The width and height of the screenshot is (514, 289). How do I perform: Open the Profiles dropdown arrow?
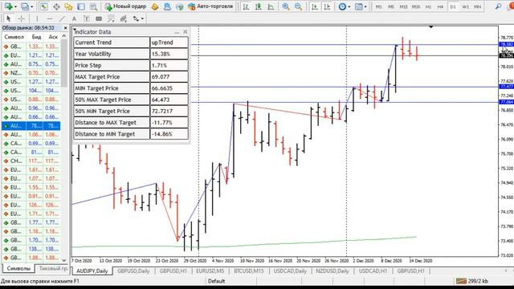point(32,6)
